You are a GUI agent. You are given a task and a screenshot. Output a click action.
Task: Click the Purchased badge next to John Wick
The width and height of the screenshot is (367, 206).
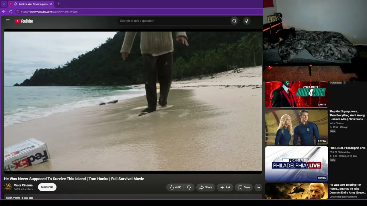pos(336,83)
